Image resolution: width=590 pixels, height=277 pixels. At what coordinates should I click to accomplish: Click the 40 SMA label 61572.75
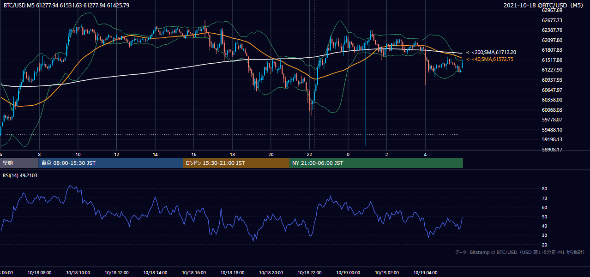coord(490,60)
